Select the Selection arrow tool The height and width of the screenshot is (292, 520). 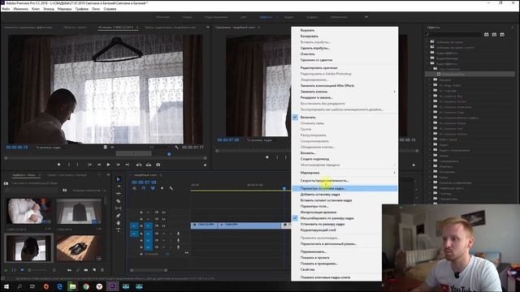pyautogui.click(x=119, y=179)
